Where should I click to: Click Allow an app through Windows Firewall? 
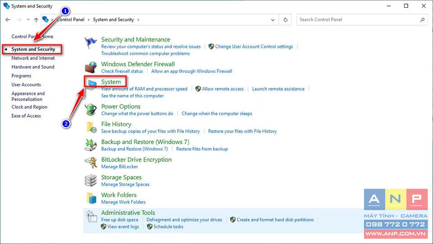pyautogui.click(x=192, y=71)
